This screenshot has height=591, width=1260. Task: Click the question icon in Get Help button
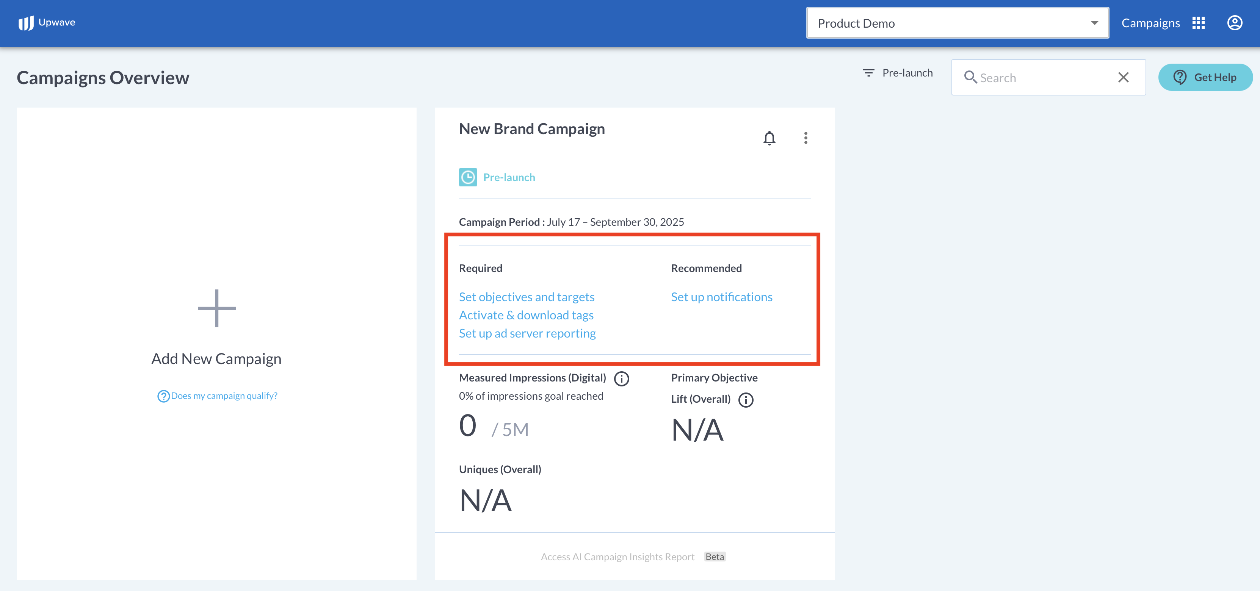1180,77
